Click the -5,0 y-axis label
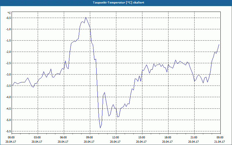232x145 pixels. (x=8, y=120)
